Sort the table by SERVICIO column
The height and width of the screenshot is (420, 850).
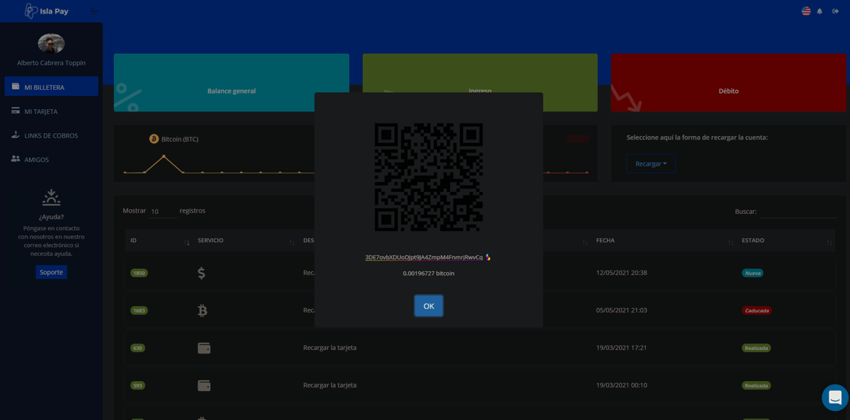coord(245,241)
